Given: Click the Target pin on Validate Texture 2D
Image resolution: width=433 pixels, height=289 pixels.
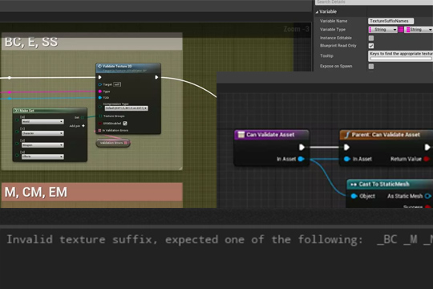Looking at the screenshot, I should (x=100, y=84).
